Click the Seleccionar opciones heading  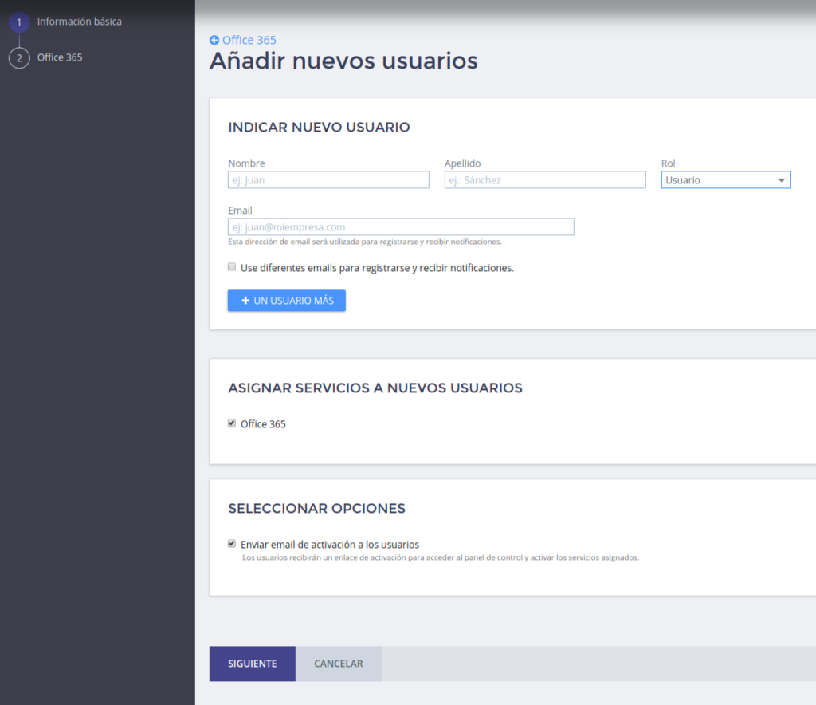316,508
